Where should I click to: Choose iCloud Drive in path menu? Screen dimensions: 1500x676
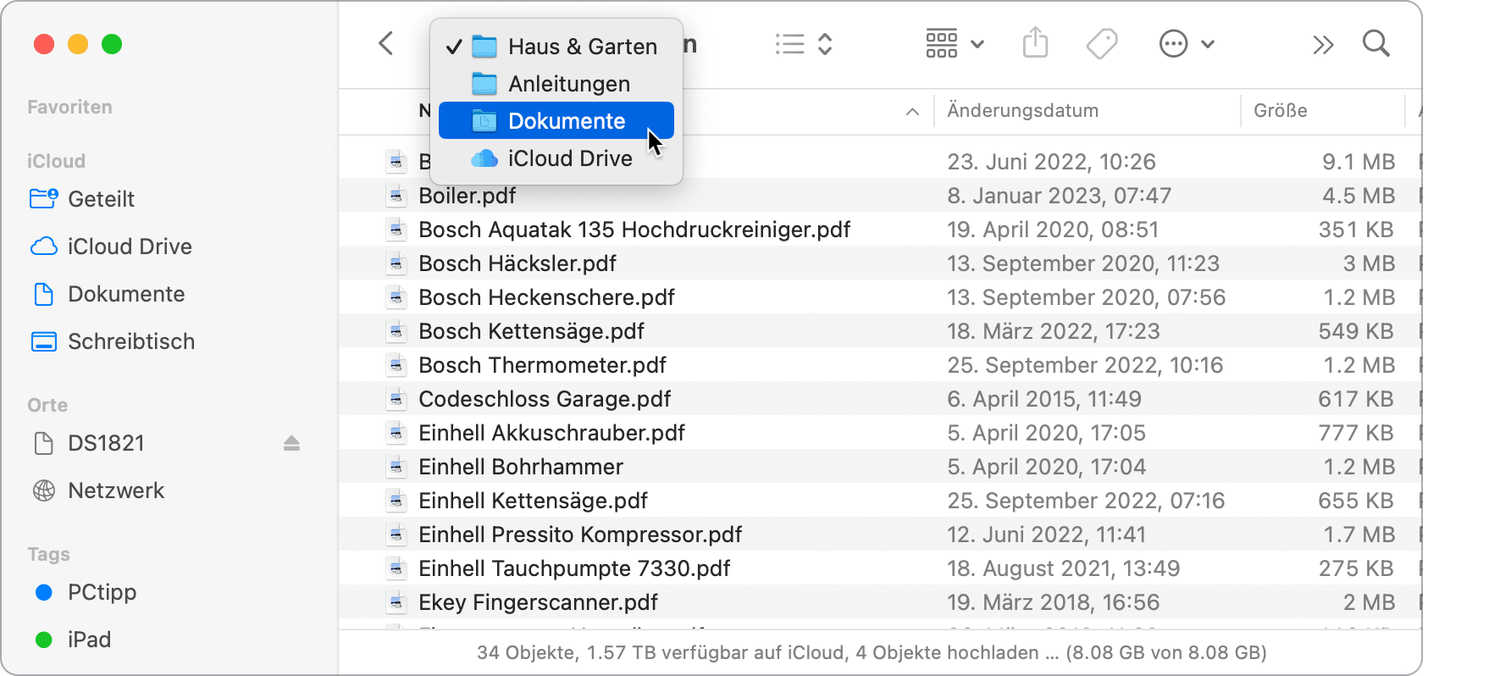tap(556, 158)
